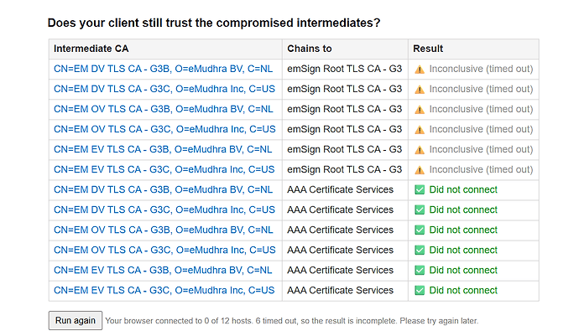Click warning icon for EM DV G3C emSign row
579x336 pixels.
[419, 90]
